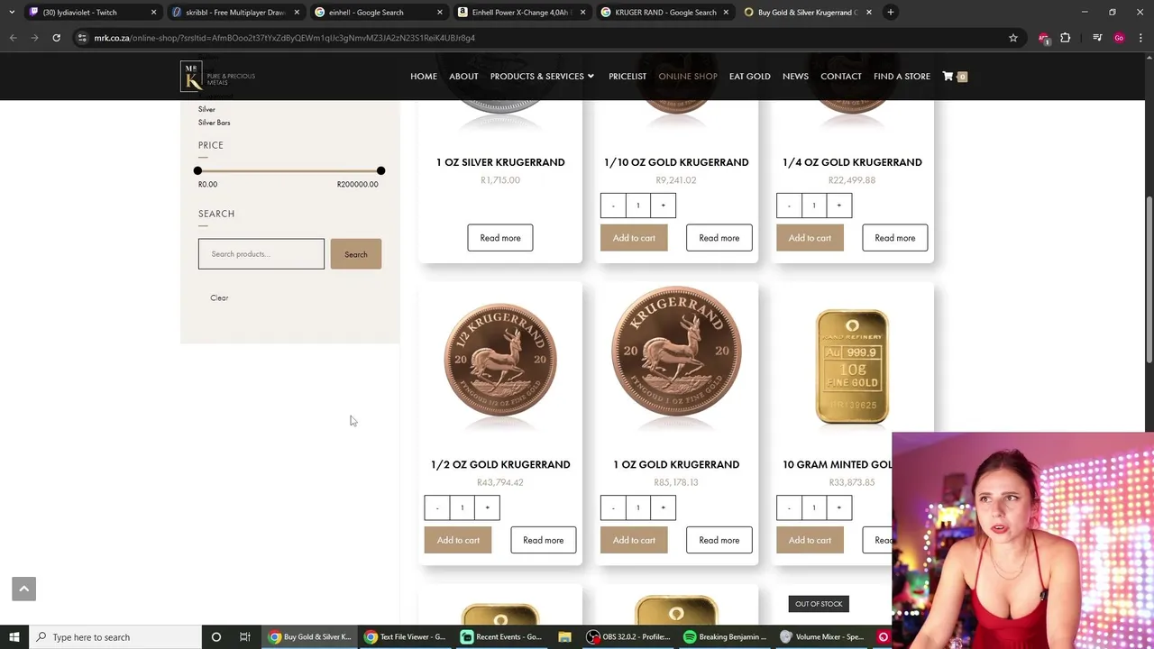Increase quantity of 1 oz Gold Krugerrand
Viewport: 1154px width, 649px height.
pyautogui.click(x=663, y=507)
